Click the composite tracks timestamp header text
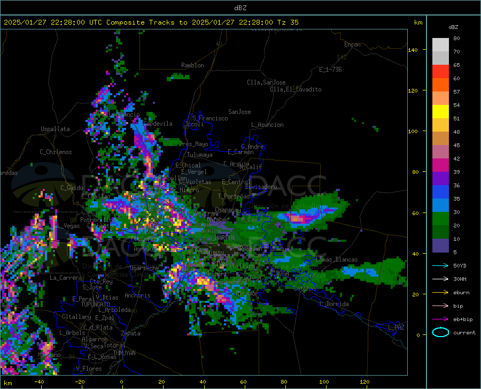This screenshot has height=389, width=481. pos(151,22)
